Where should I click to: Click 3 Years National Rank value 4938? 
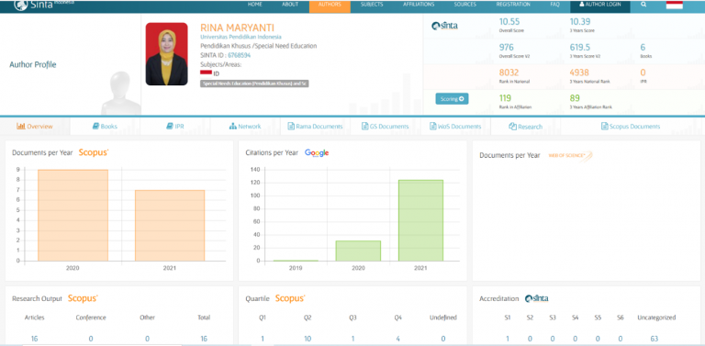point(579,73)
